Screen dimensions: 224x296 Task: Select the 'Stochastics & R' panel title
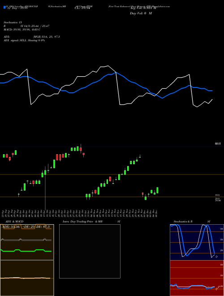(x=183, y=222)
